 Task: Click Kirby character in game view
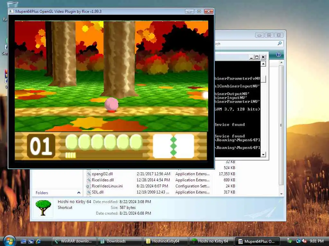111,105
